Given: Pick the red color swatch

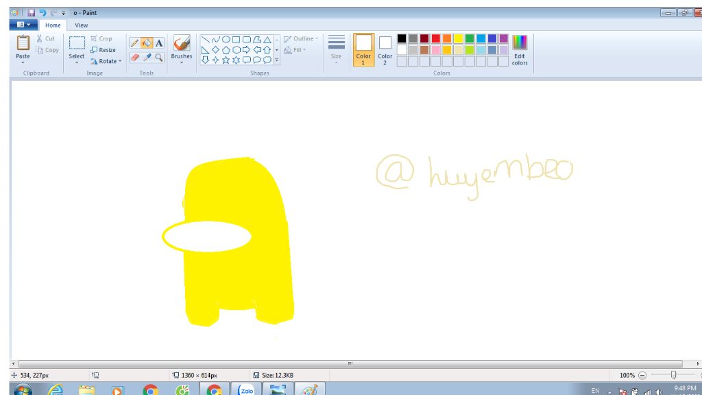Looking at the screenshot, I should (435, 38).
